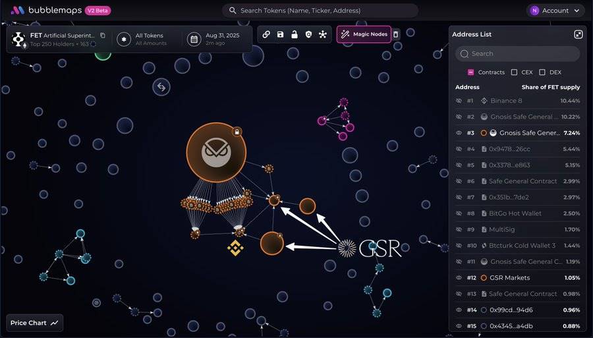Click the node cluster toolbar icon
This screenshot has height=338, width=593.
323,34
